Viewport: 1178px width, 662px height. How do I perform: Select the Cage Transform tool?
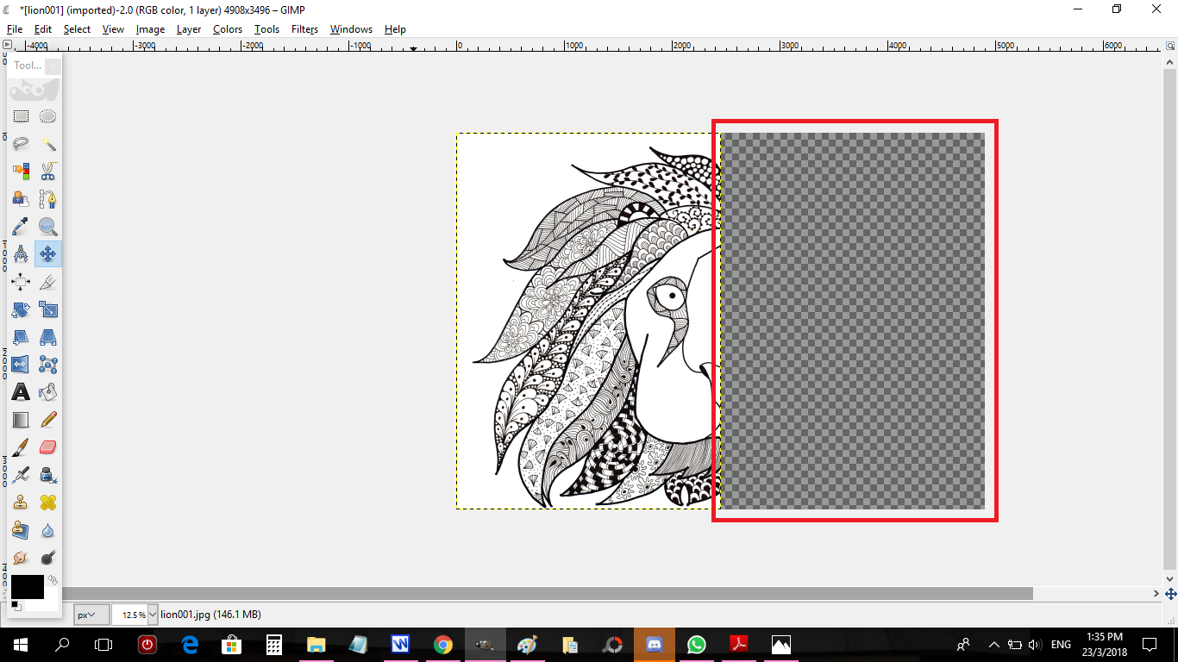48,365
